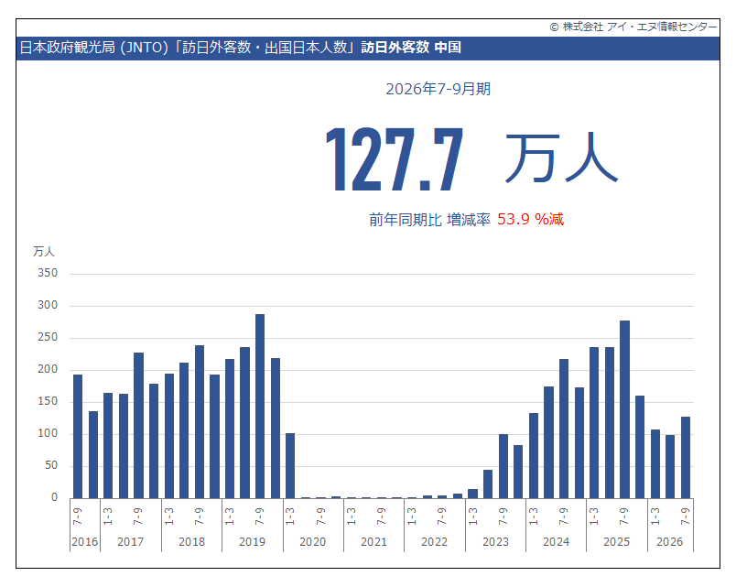Click the 1-3 quarter label above 2020

[x=290, y=516]
